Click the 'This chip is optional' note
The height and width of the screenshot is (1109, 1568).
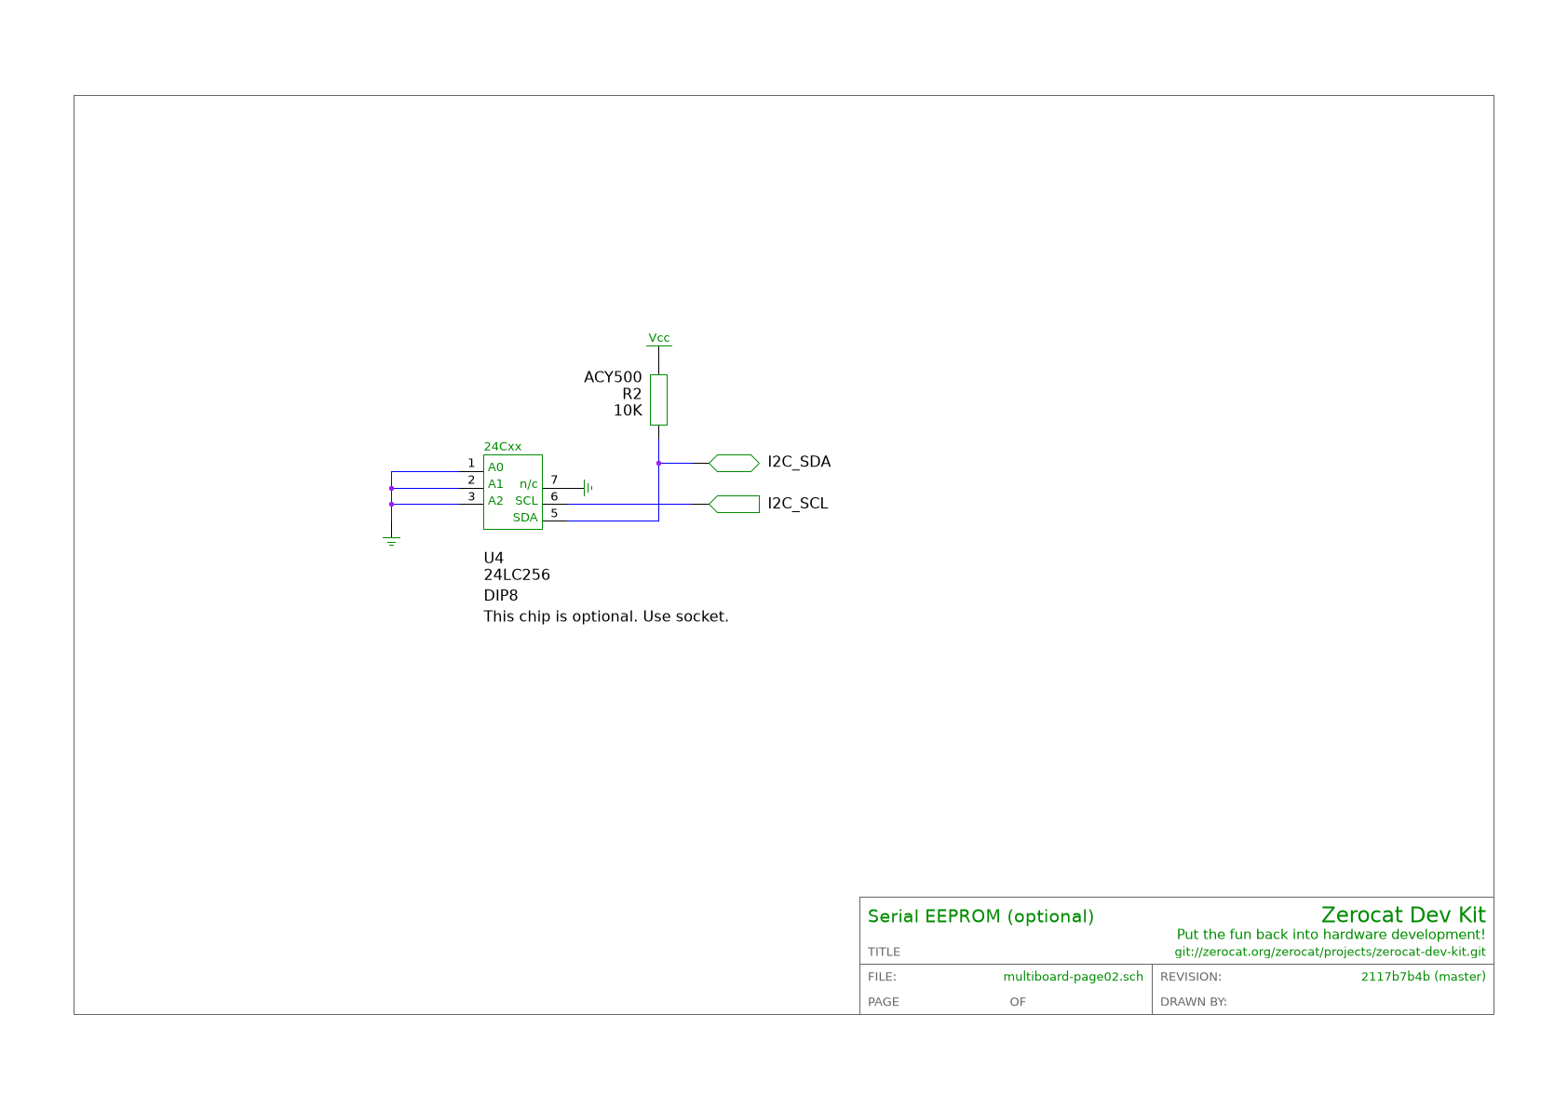coord(606,616)
